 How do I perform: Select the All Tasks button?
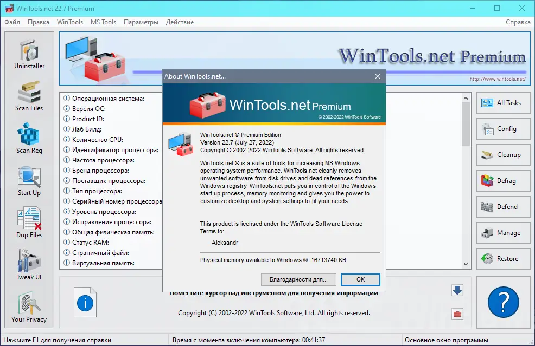click(504, 103)
